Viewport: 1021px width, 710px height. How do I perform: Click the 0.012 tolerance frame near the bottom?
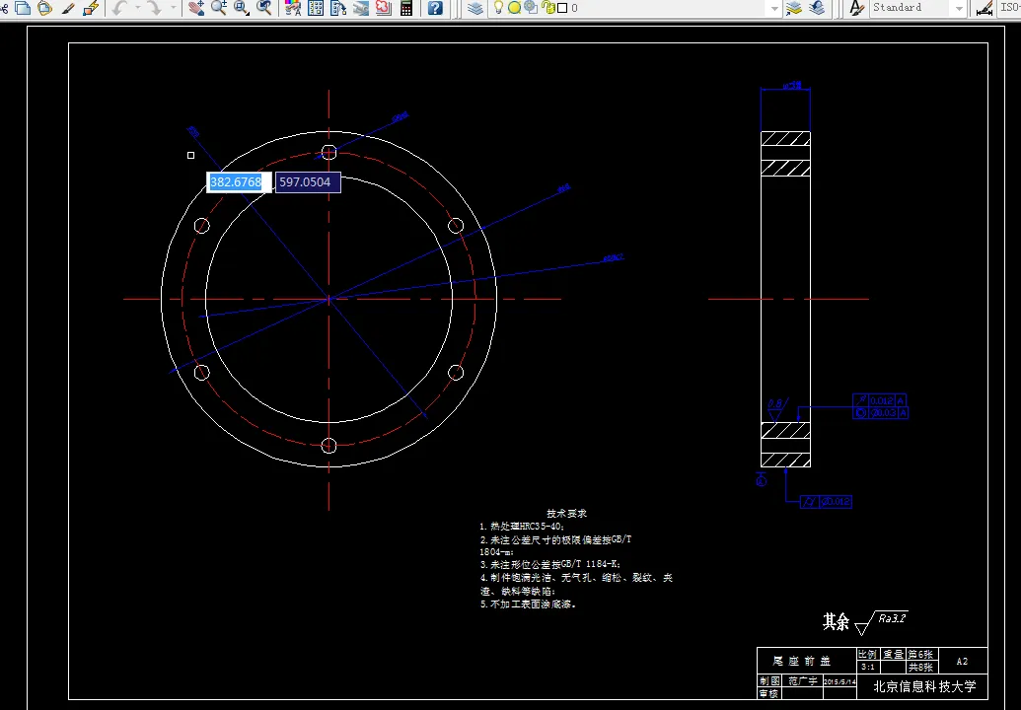(826, 502)
